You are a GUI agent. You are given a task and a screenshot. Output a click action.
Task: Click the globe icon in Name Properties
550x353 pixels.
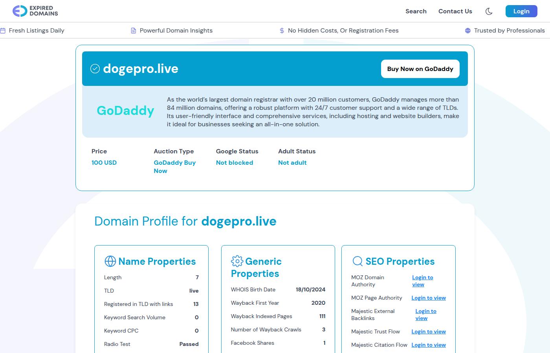point(110,261)
